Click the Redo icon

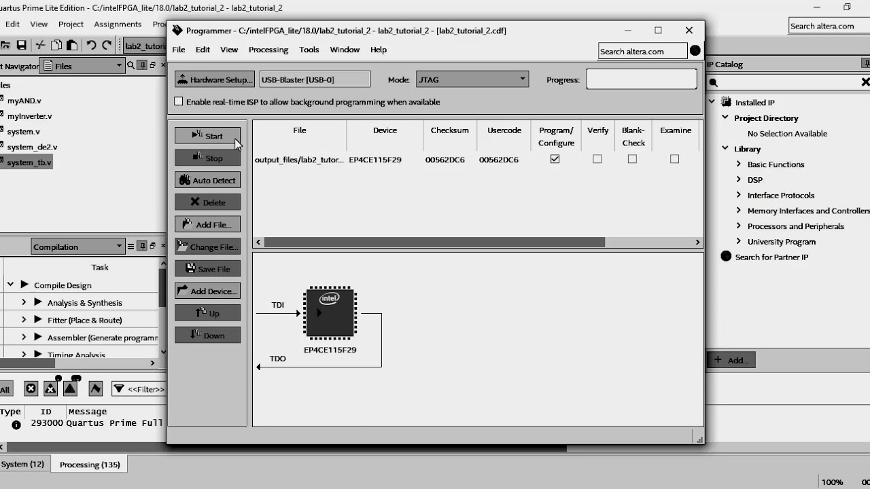pyautogui.click(x=107, y=46)
